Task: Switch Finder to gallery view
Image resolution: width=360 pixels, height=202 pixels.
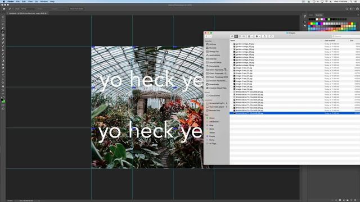Action: (x=244, y=36)
